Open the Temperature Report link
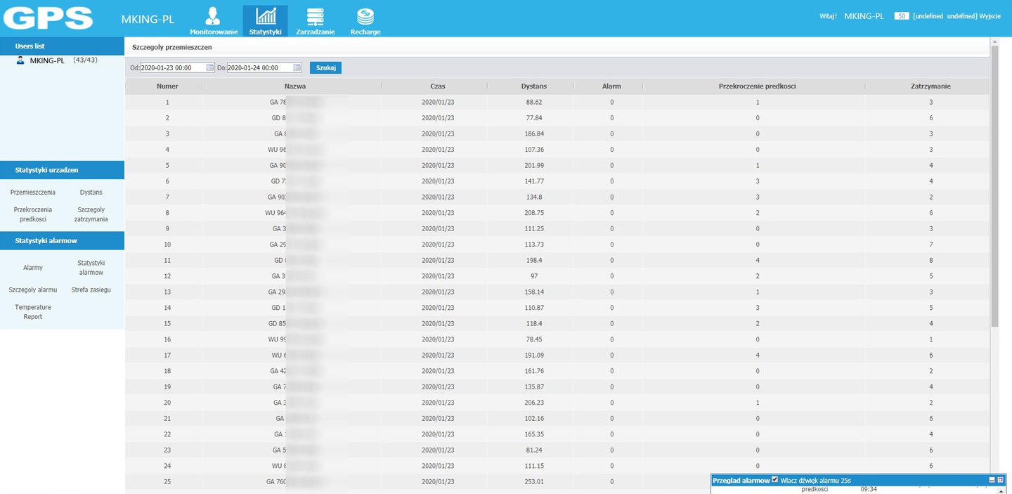 coord(33,312)
